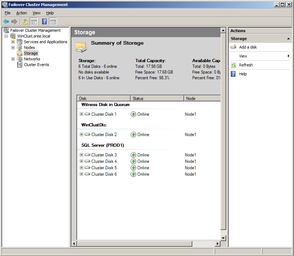Click the Add a disk icon
Image resolution: width=294 pixels, height=256 pixels.
coord(234,47)
